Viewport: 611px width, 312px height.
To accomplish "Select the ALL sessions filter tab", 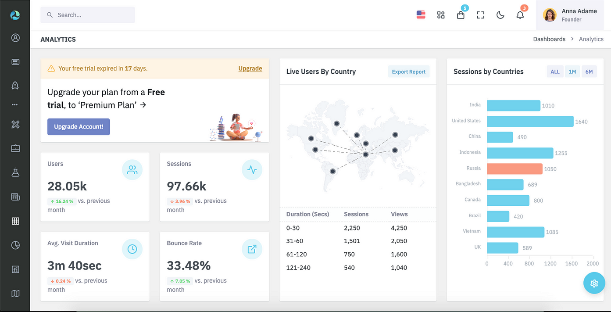I will (555, 72).
